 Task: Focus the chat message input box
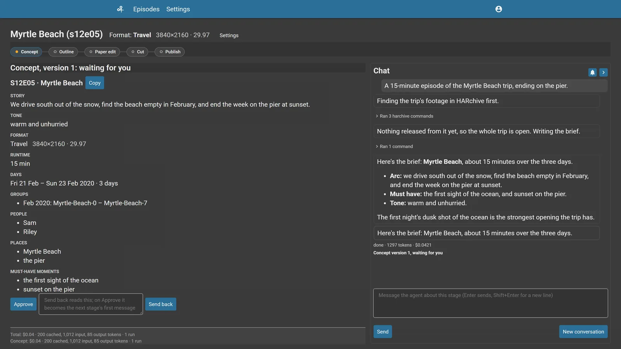[x=491, y=303]
